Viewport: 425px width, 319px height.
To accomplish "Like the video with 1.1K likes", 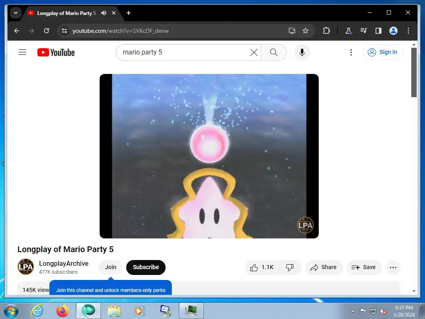I will click(x=262, y=267).
